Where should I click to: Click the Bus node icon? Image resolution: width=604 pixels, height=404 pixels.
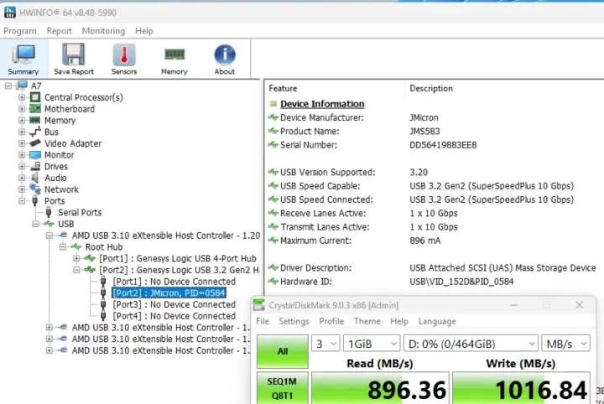pyautogui.click(x=35, y=132)
